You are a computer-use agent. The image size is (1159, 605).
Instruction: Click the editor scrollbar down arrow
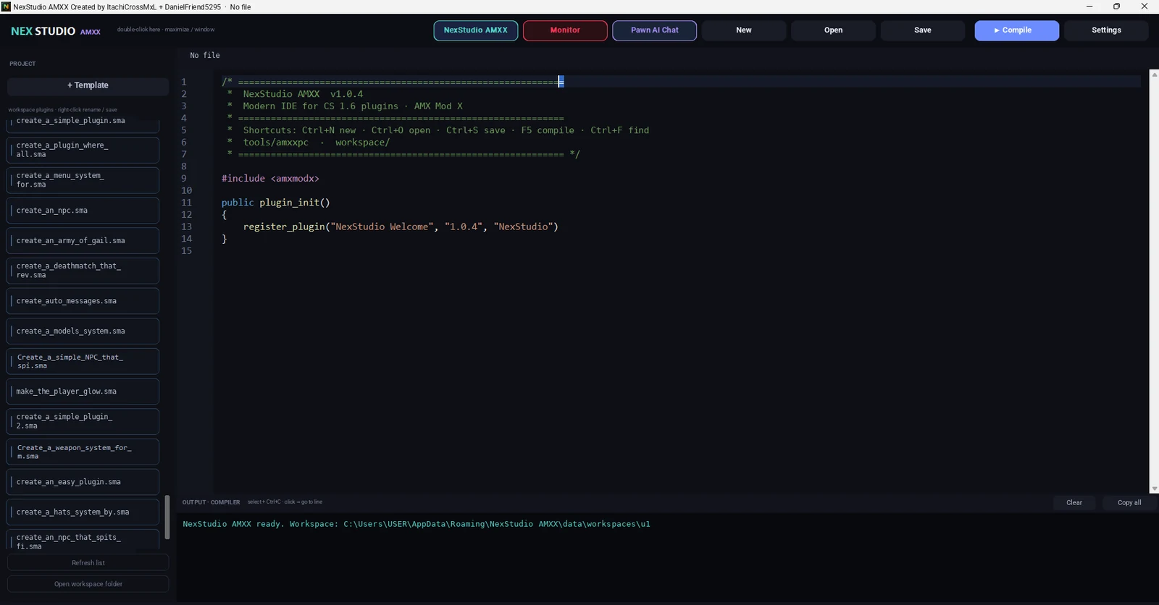1154,489
